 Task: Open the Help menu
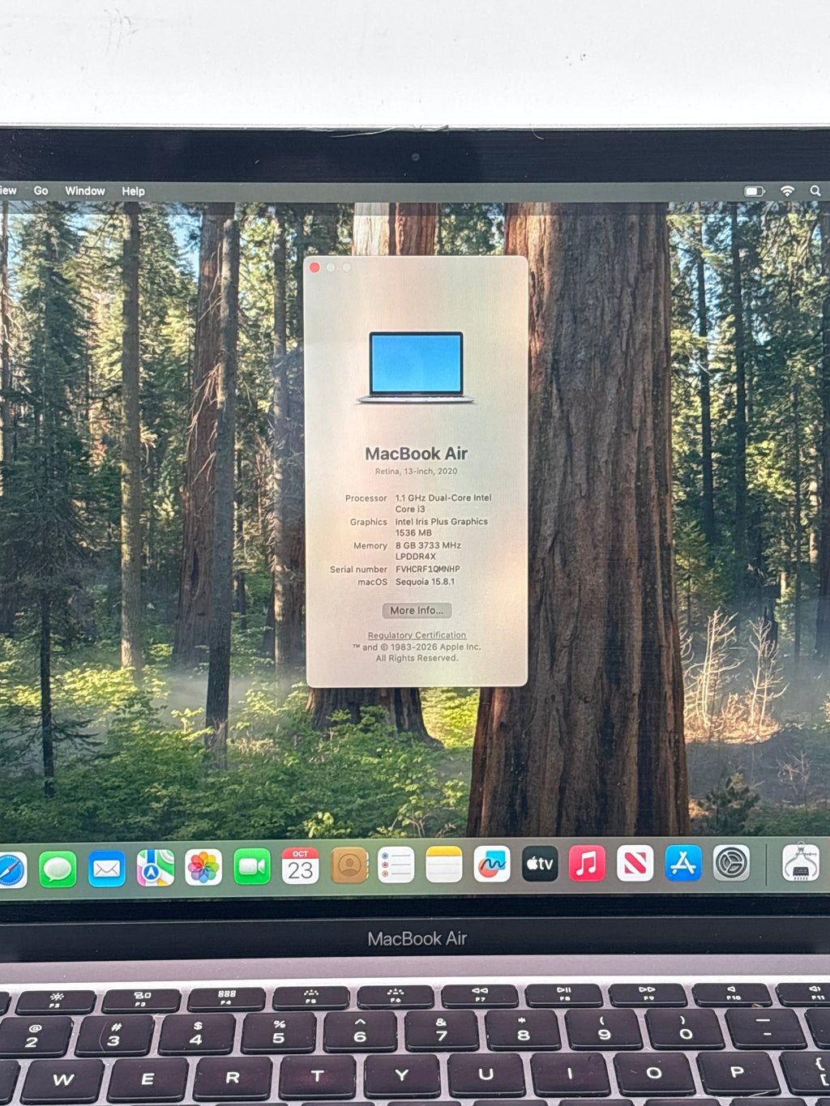[134, 191]
